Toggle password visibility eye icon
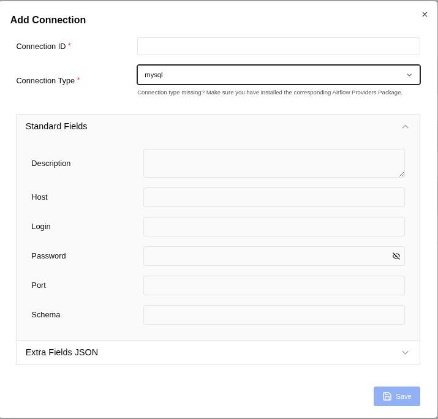 pos(396,256)
